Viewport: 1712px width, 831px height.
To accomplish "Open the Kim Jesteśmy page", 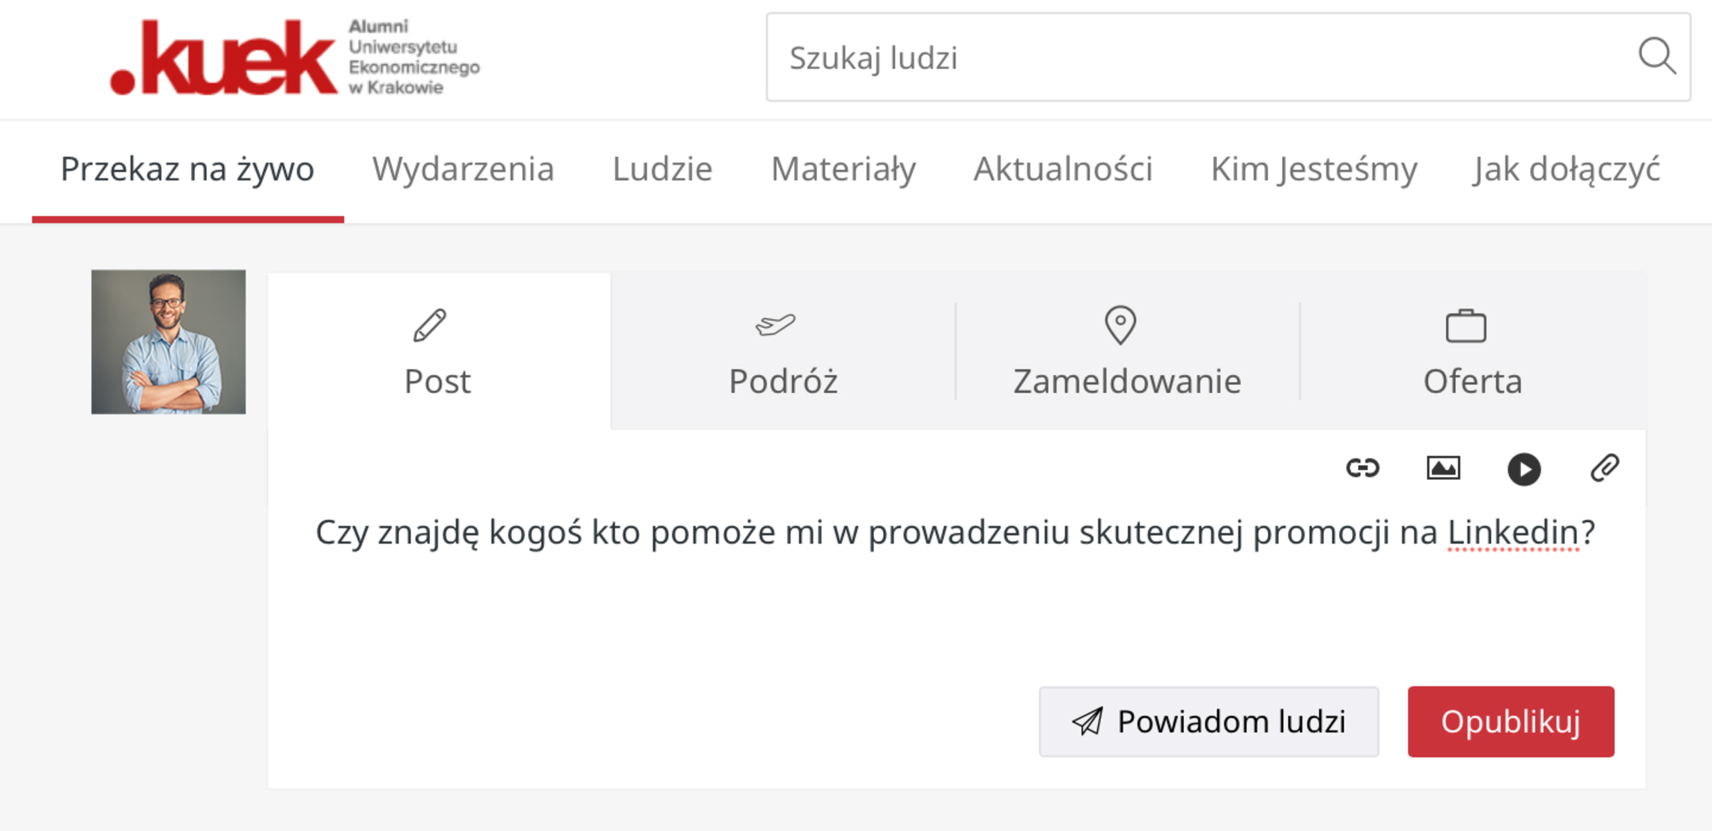I will click(x=1314, y=169).
